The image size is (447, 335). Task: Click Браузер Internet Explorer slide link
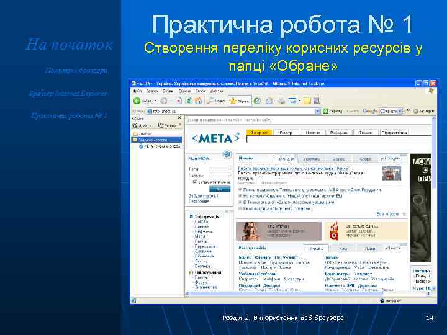68,94
